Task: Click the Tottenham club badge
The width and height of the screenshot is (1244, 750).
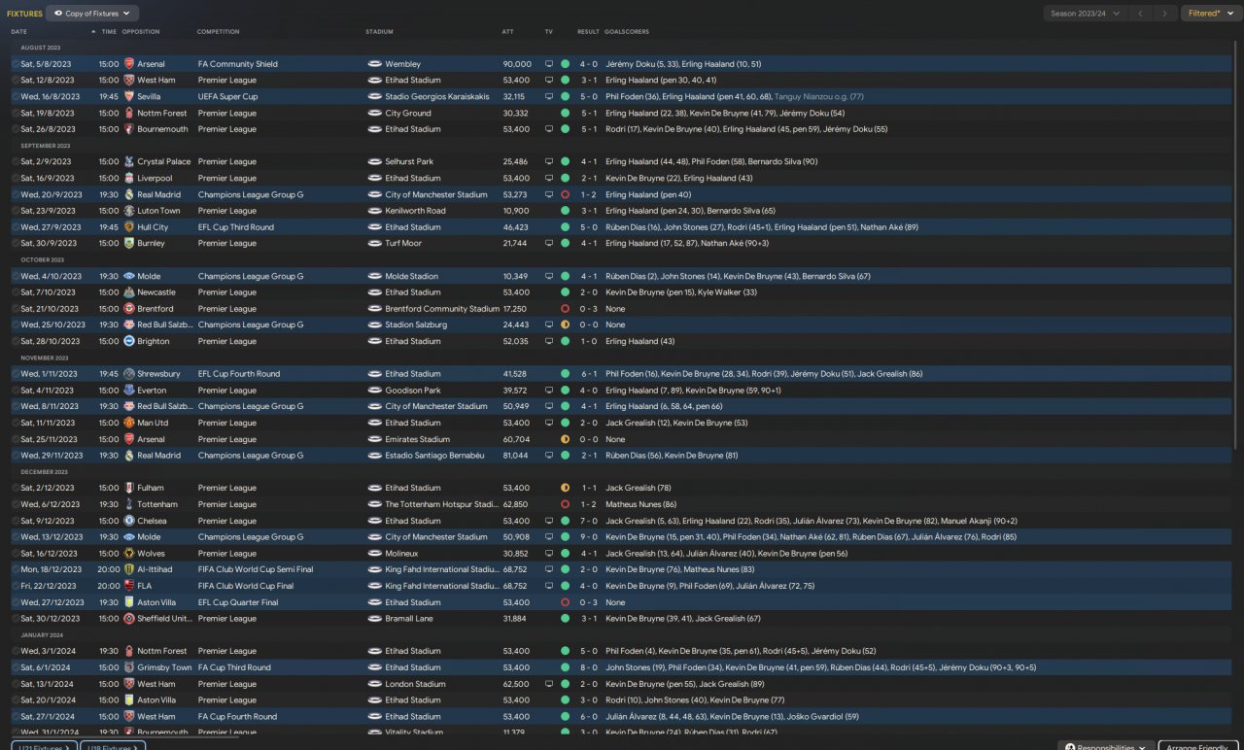Action: pyautogui.click(x=129, y=505)
